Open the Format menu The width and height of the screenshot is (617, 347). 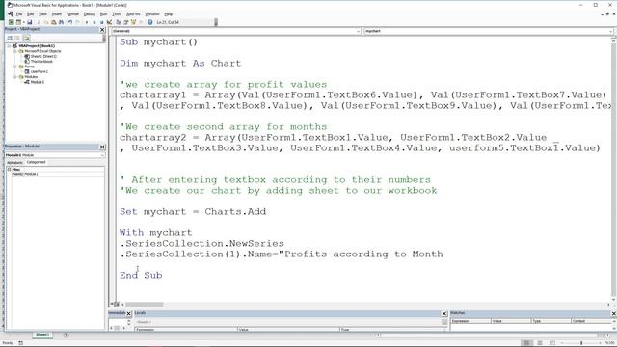(x=72, y=14)
